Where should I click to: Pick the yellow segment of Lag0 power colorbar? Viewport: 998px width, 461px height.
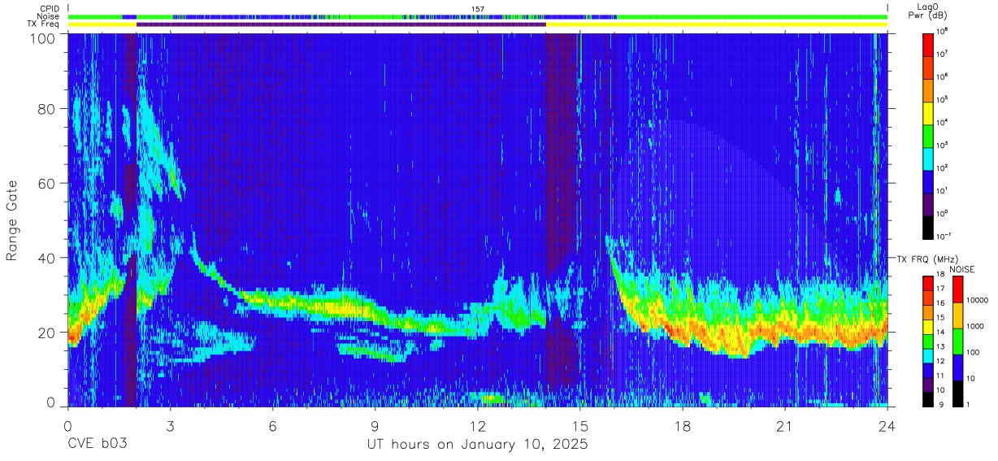(x=929, y=113)
